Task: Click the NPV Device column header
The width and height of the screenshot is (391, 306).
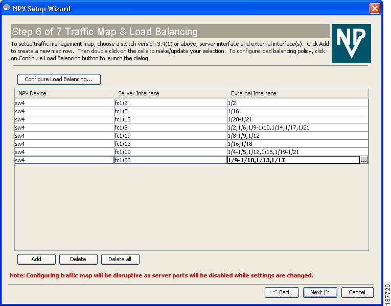Action: click(64, 93)
